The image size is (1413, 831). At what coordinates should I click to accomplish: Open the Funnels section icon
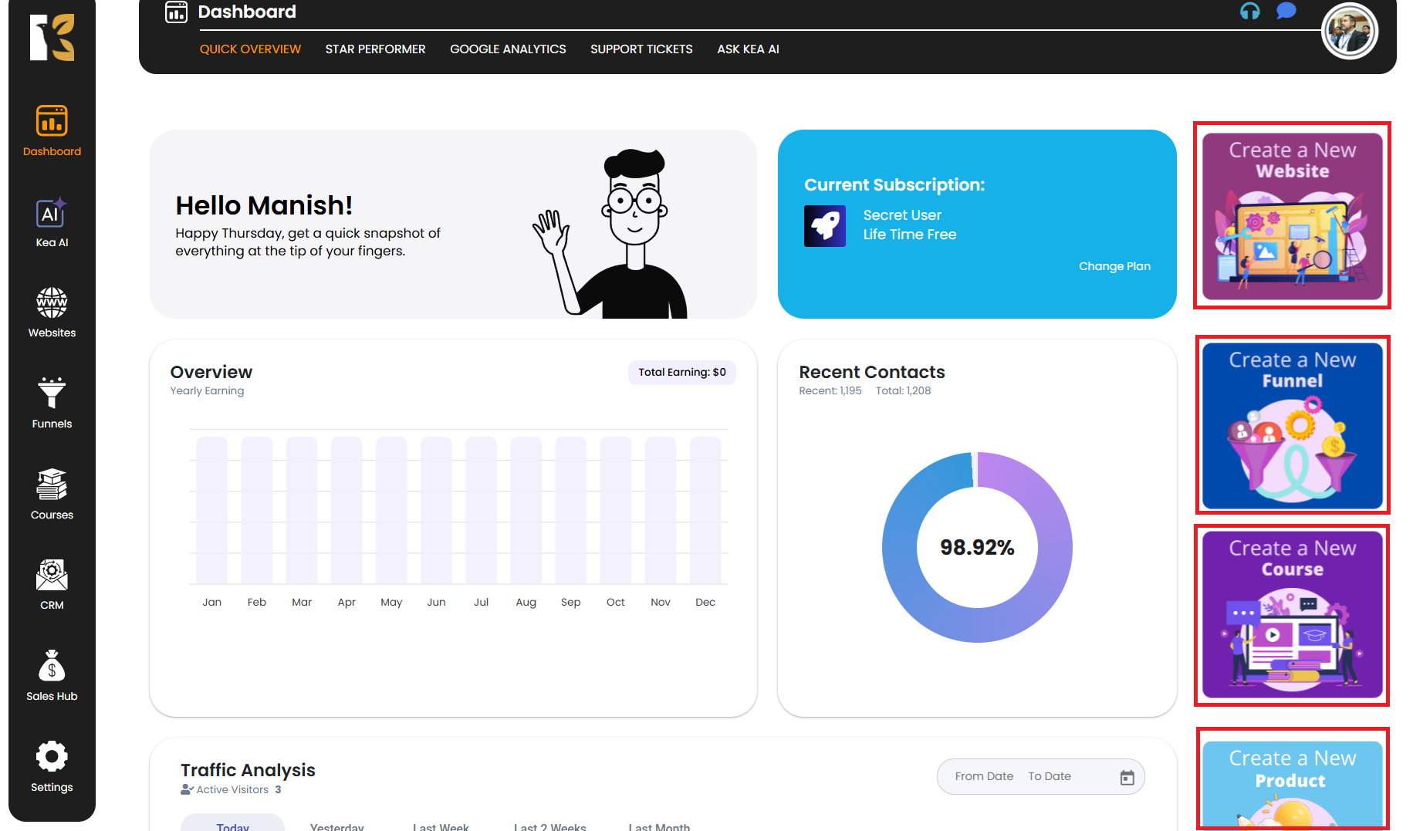click(x=52, y=393)
